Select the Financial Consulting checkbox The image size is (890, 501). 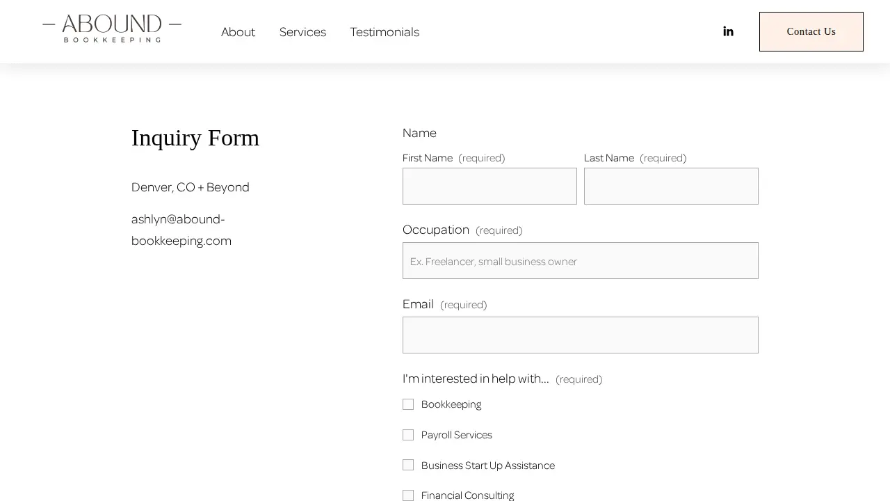(408, 495)
